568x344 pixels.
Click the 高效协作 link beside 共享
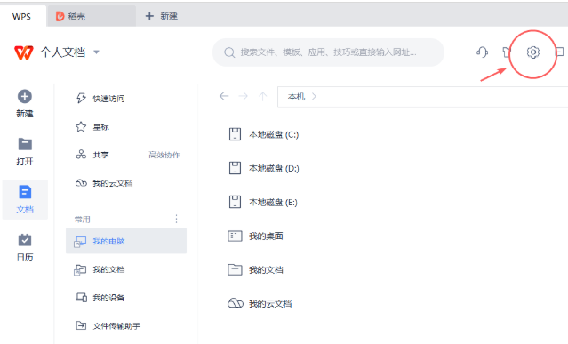[x=164, y=155]
